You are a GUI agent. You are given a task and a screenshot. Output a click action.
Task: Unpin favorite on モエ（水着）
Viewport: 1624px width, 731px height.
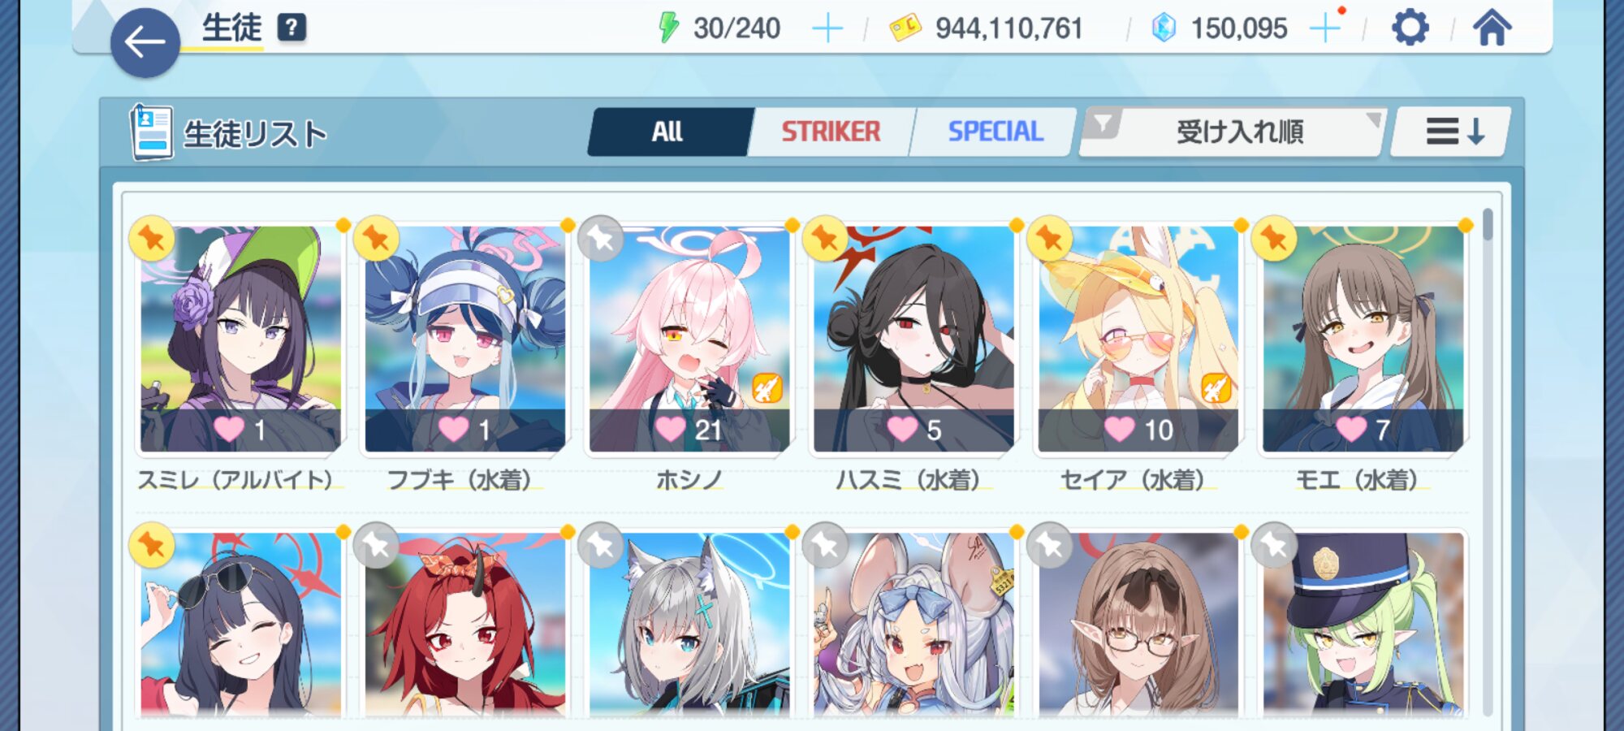pos(1274,239)
